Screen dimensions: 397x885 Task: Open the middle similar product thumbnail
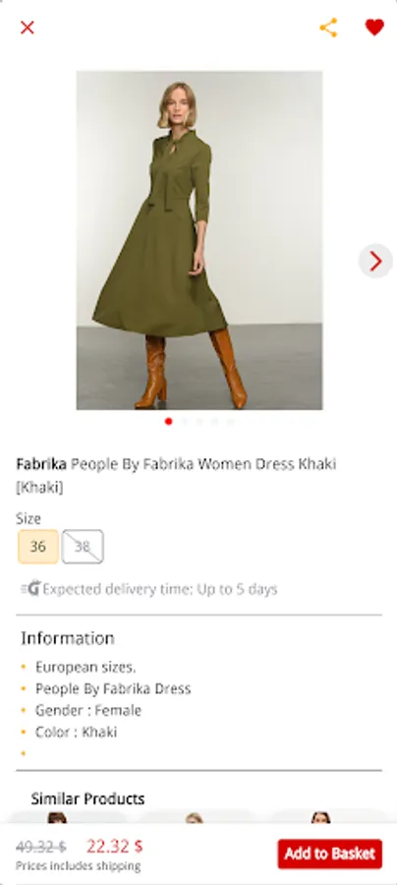(x=198, y=817)
